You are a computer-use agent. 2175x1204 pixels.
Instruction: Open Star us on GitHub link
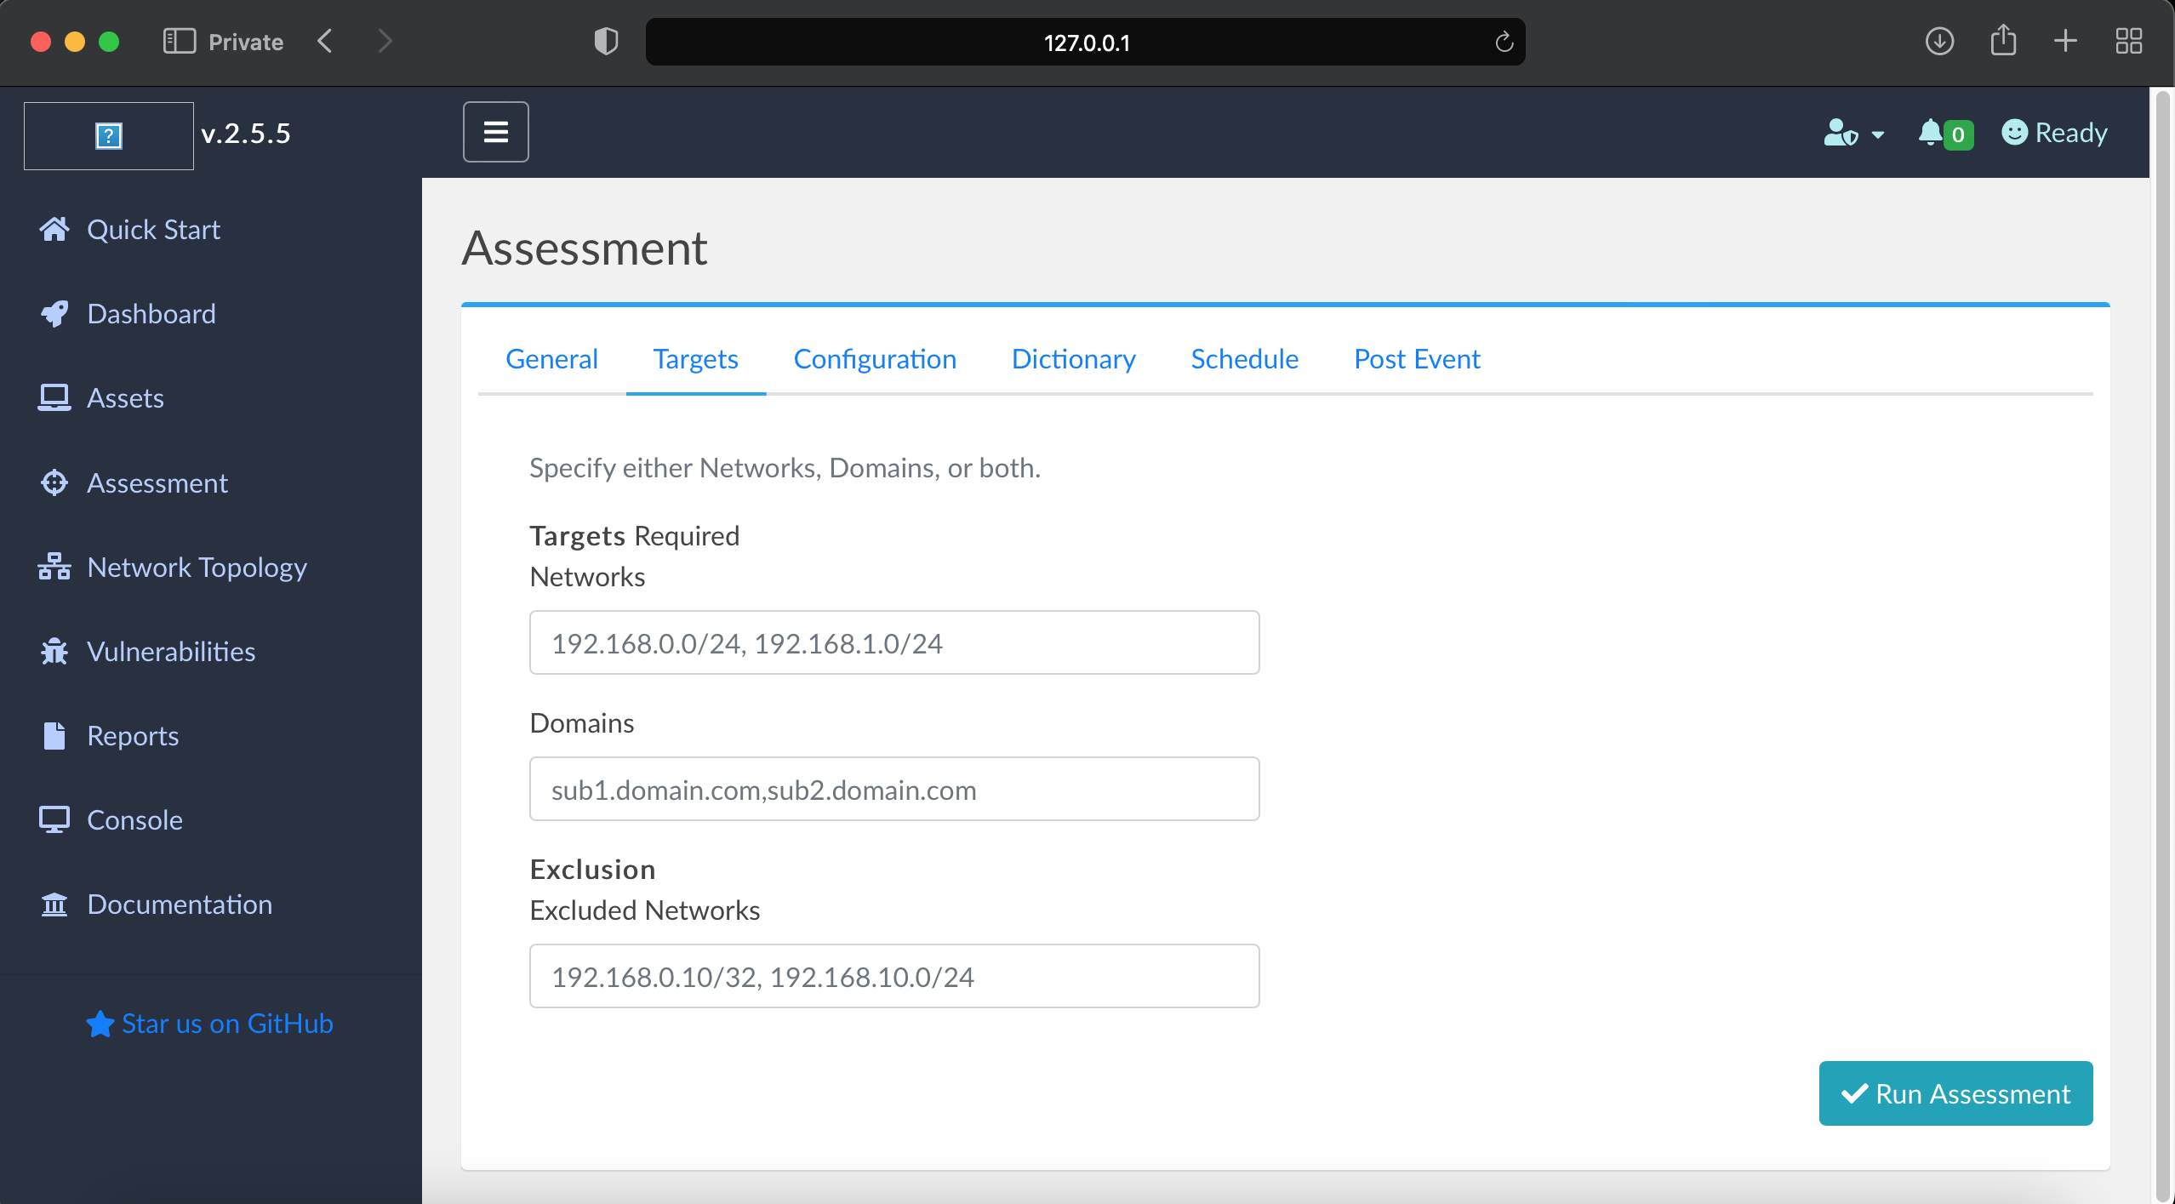point(209,1024)
